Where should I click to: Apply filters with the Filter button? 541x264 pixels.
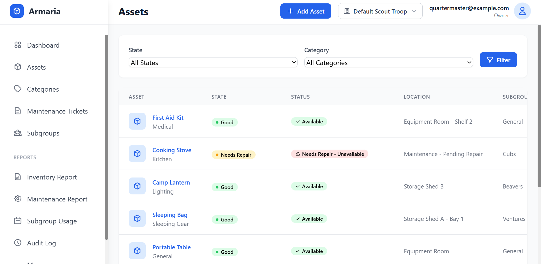[498, 60]
